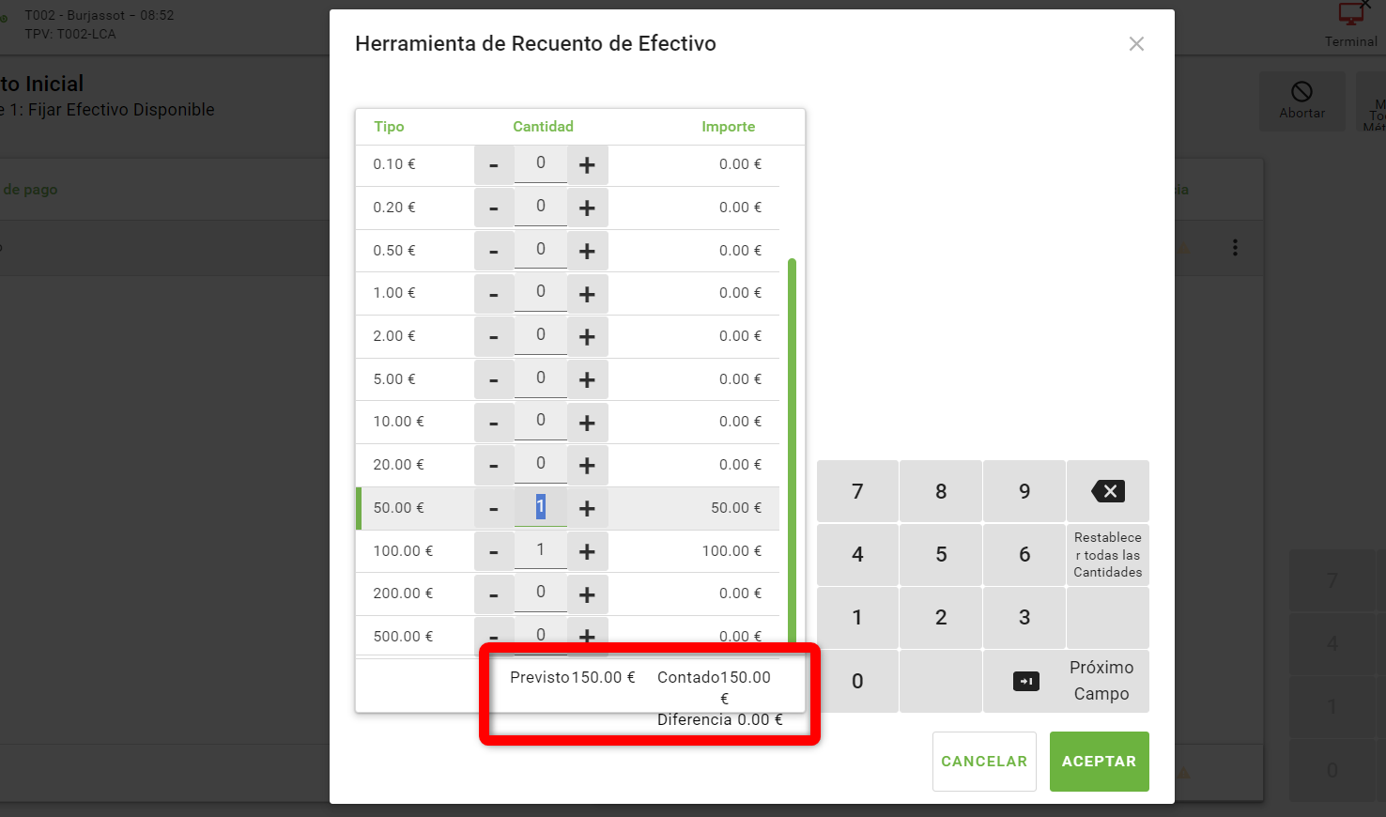Tap the 0 key on keypad

pos(857,681)
